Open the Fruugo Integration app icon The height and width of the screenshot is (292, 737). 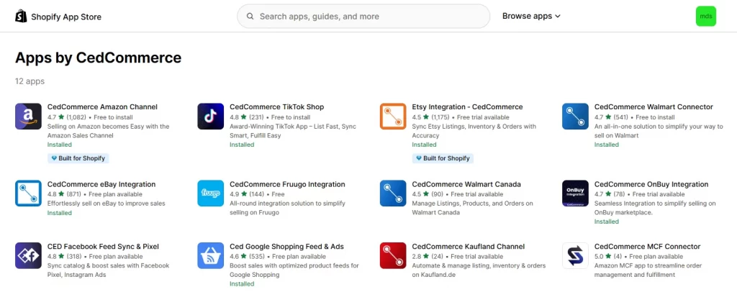(211, 193)
